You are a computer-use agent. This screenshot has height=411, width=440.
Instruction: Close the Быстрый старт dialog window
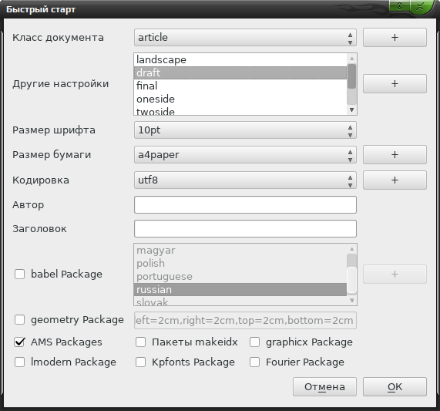420,6
